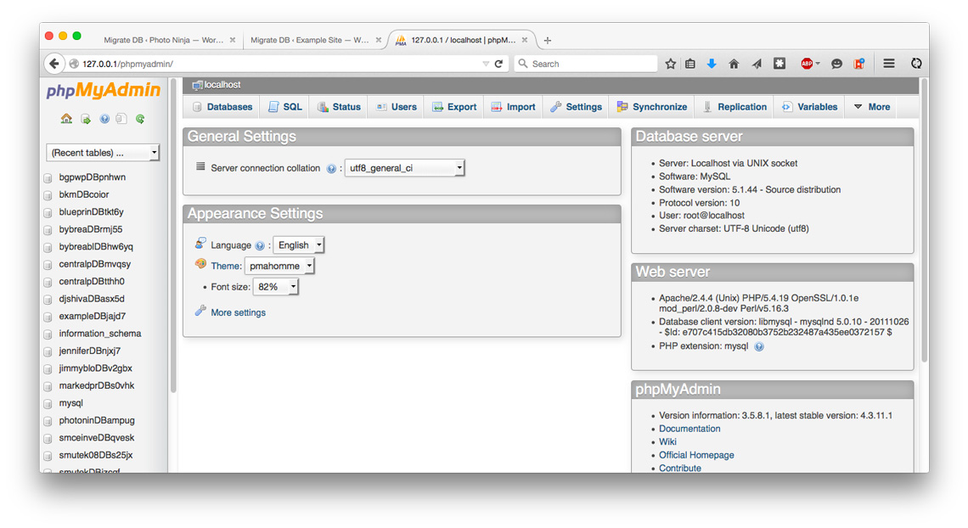Open the chat smiley icon

point(836,64)
